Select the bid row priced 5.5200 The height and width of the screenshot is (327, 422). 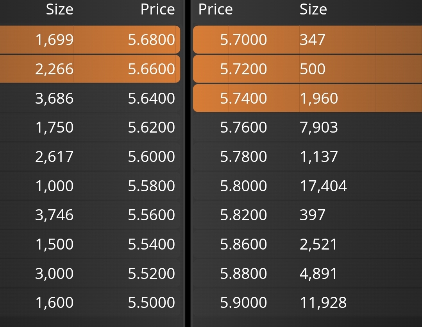pyautogui.click(x=90, y=273)
